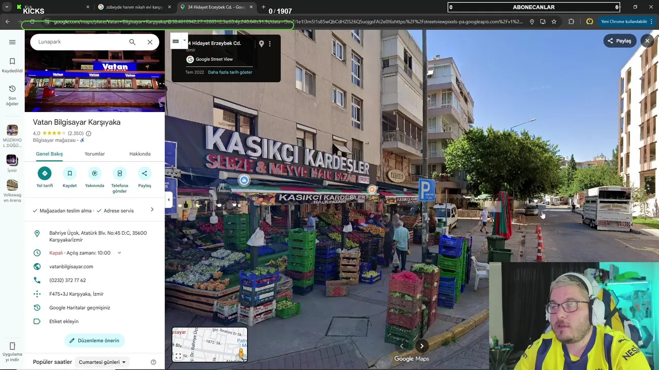Clear the Lunapark search with the X
The image size is (659, 370).
tap(150, 42)
